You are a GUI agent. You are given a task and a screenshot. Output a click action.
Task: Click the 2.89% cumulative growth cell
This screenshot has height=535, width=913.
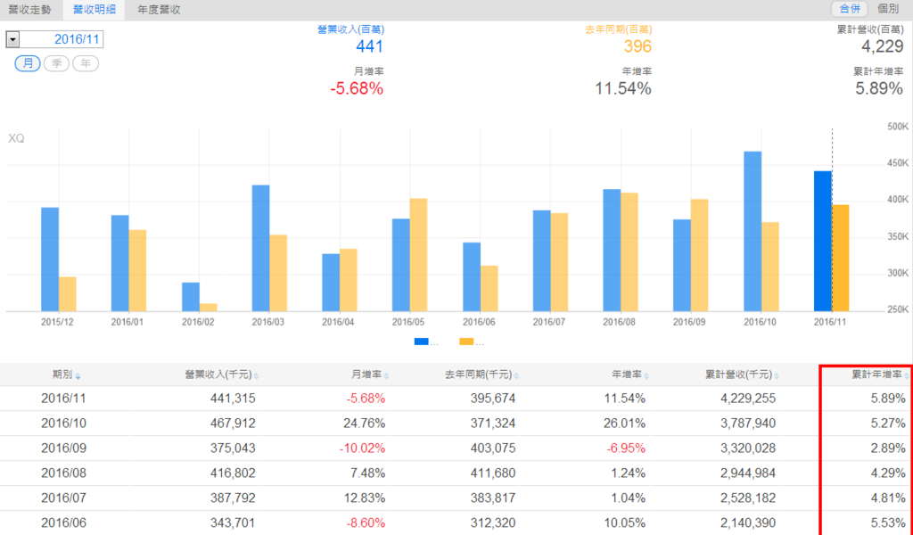pos(888,449)
